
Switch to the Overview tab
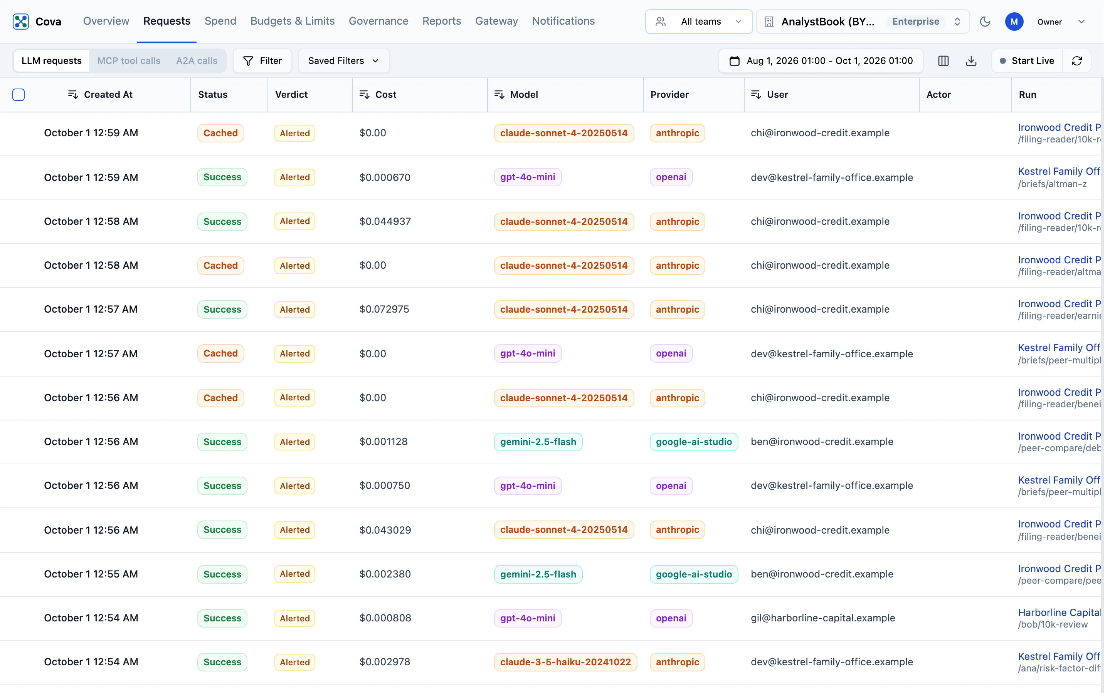point(106,21)
